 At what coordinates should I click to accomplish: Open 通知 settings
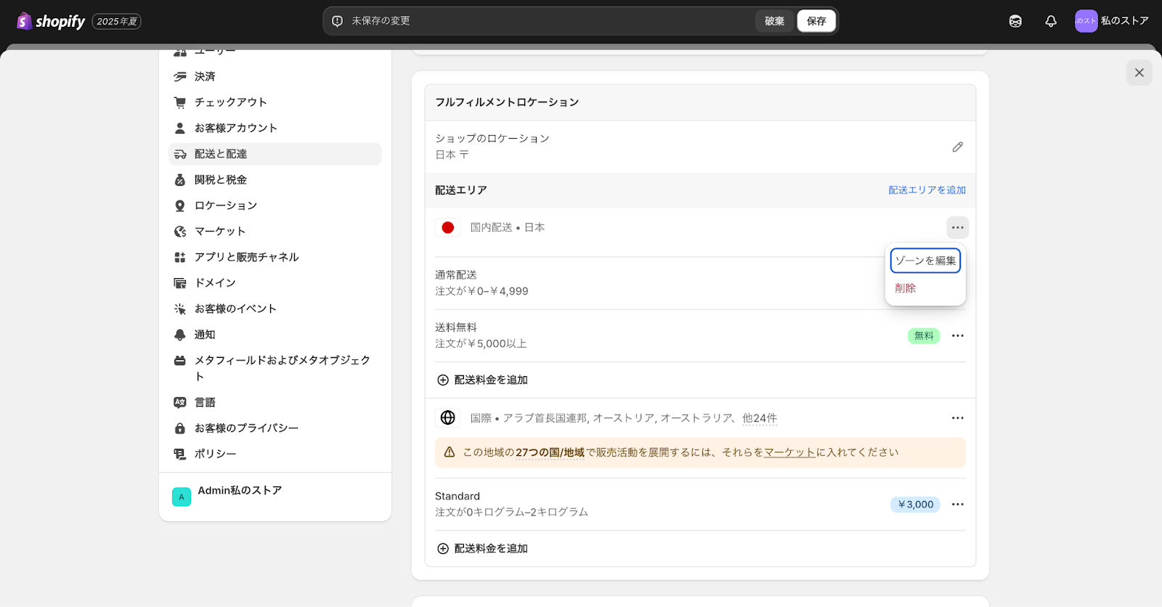point(275,335)
